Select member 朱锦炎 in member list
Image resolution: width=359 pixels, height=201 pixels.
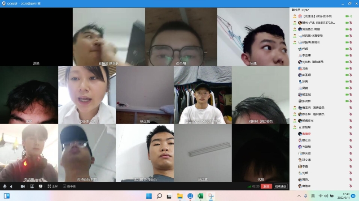pyautogui.click(x=306, y=133)
